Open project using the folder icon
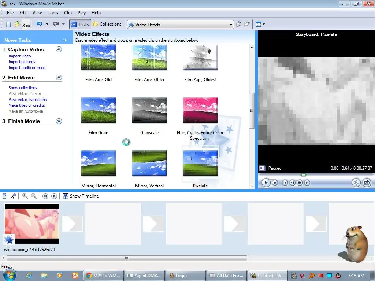 [x=17, y=24]
